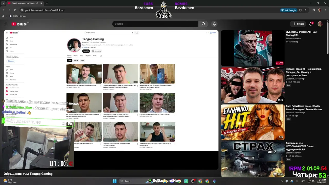Click the Ask Google button
Image resolution: width=329 pixels, height=185 pixels.
pyautogui.click(x=288, y=10)
